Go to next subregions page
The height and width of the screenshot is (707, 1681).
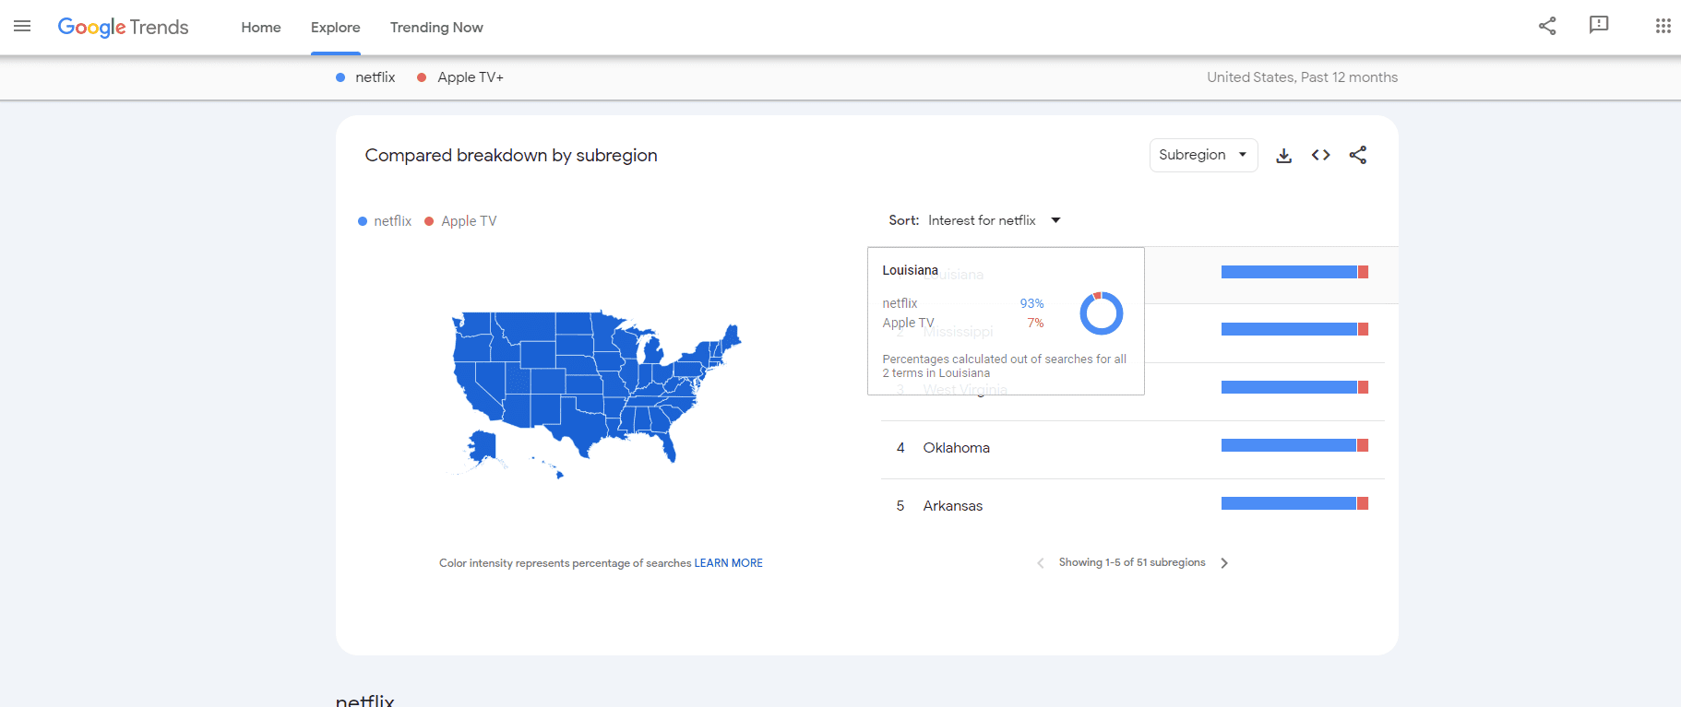[x=1224, y=563]
